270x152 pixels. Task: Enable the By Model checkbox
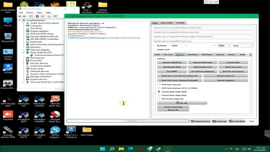coord(155,46)
